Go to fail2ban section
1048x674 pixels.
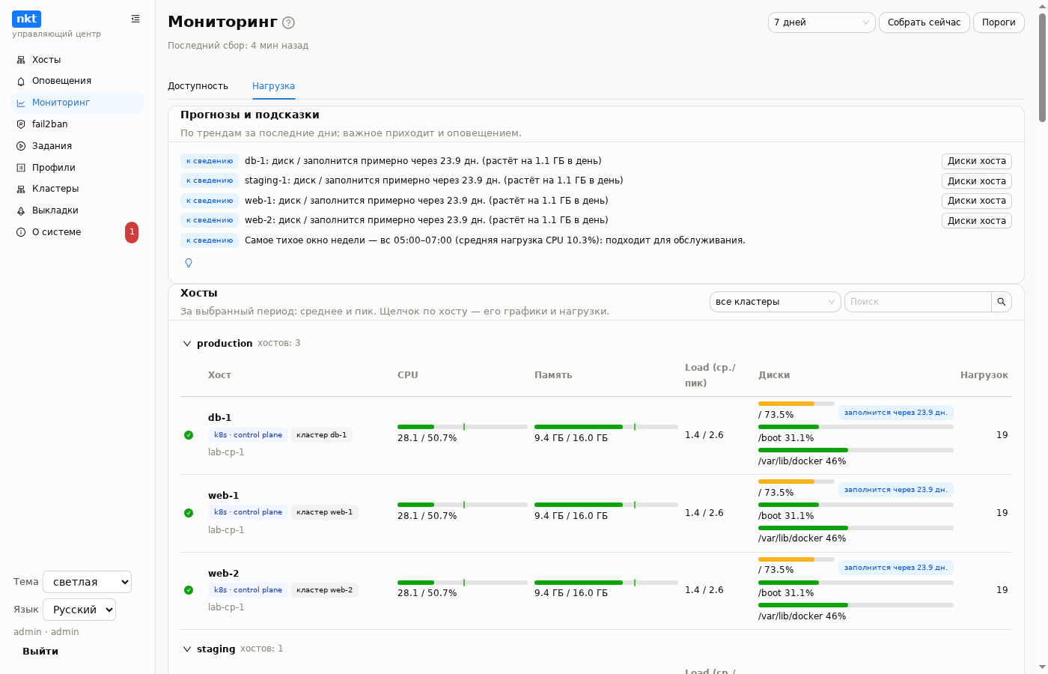77,124
